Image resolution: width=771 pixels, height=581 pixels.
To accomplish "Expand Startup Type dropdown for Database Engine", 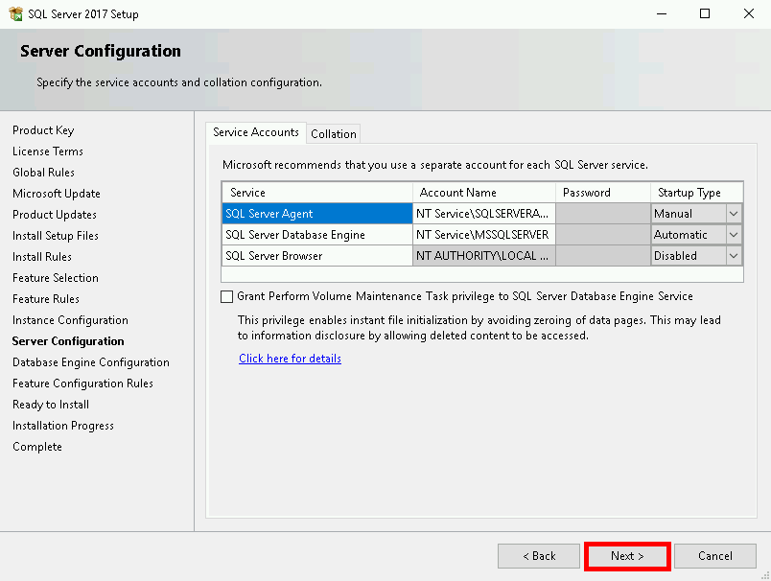I will click(734, 235).
